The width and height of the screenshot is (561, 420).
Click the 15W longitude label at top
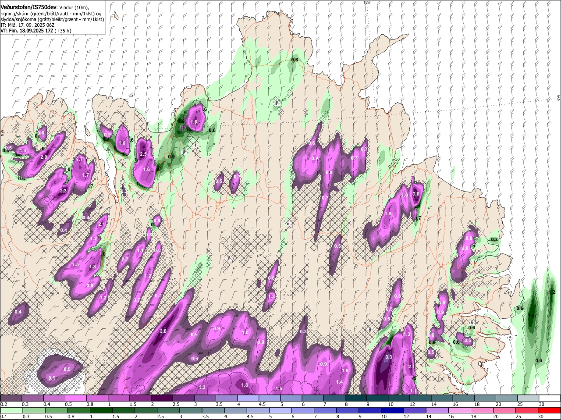(367, 2)
